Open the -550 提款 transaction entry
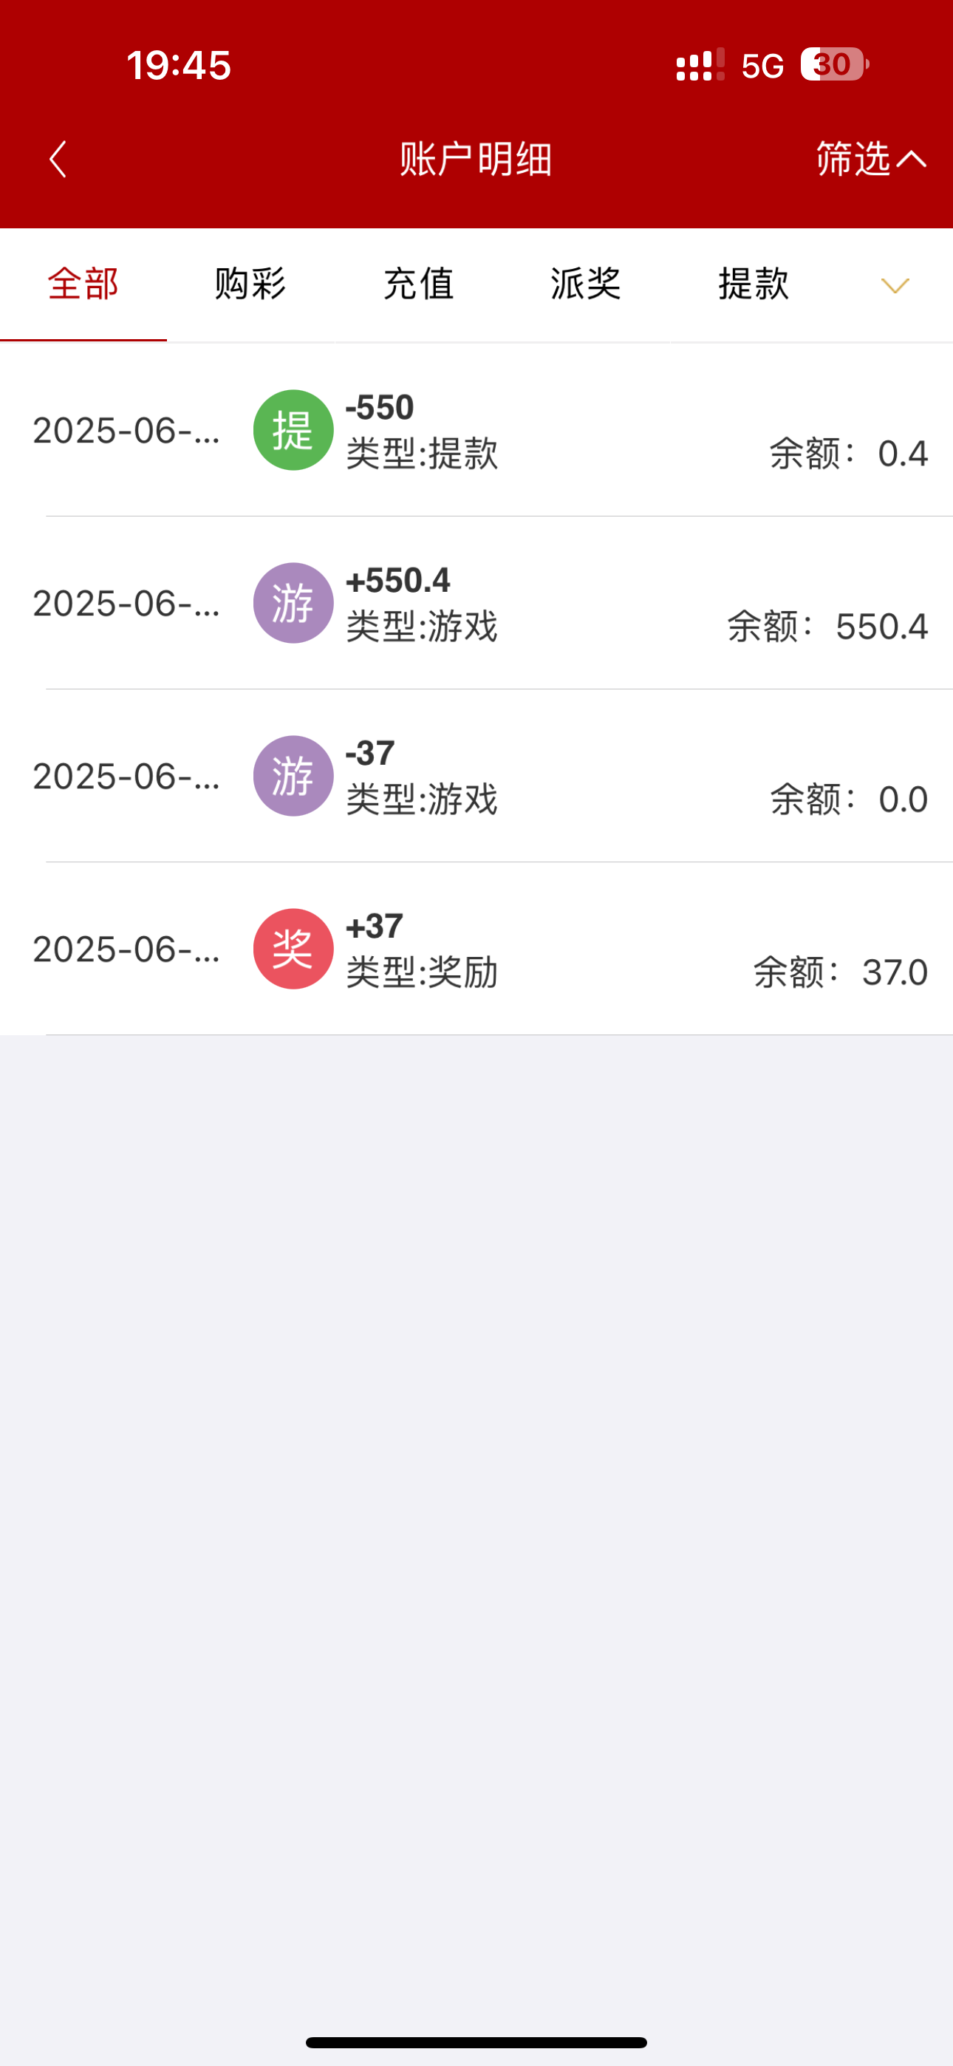The width and height of the screenshot is (953, 2066). click(x=422, y=432)
